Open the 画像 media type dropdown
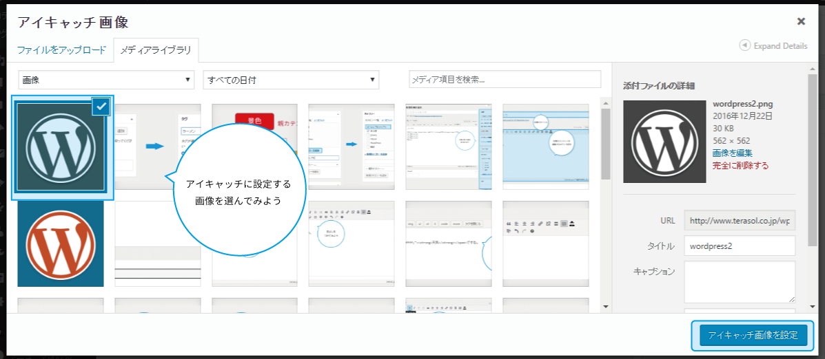Image resolution: width=825 pixels, height=359 pixels. [x=107, y=80]
